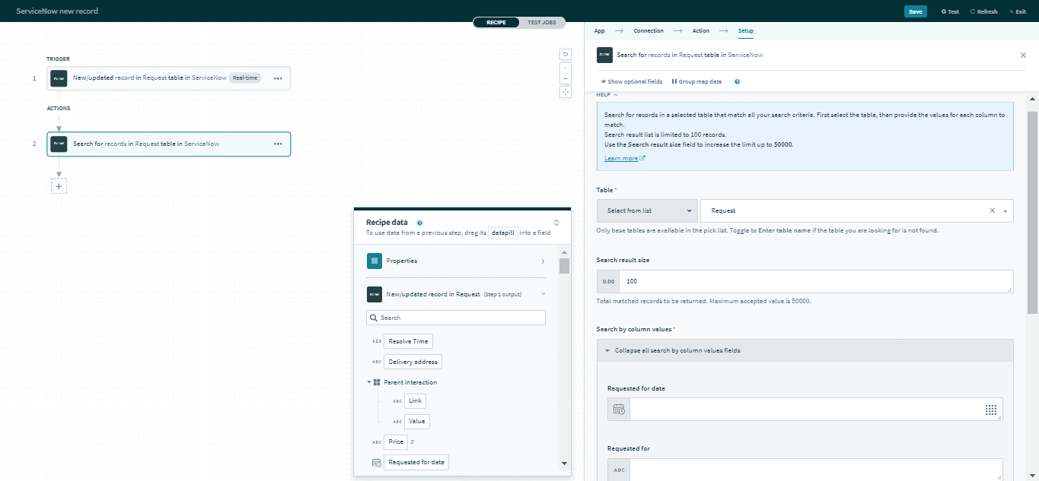Click the ServiceNow logo on the action step
The height and width of the screenshot is (481, 1039).
[59, 144]
